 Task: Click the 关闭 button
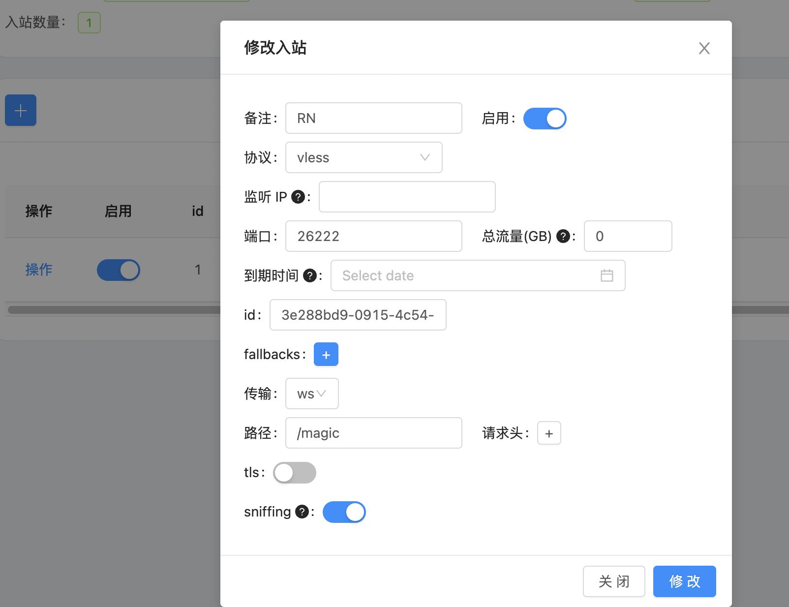coord(614,581)
